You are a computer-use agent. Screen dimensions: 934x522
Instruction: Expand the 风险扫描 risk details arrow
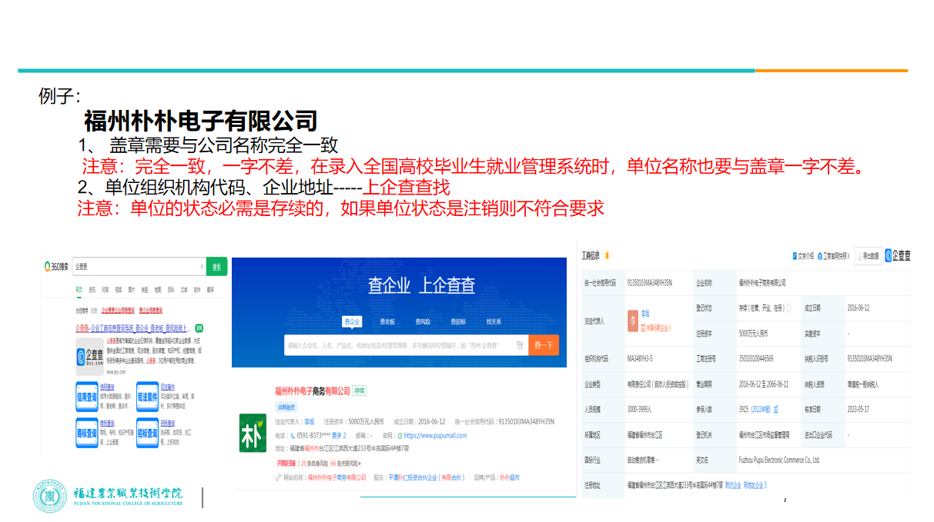point(360,464)
